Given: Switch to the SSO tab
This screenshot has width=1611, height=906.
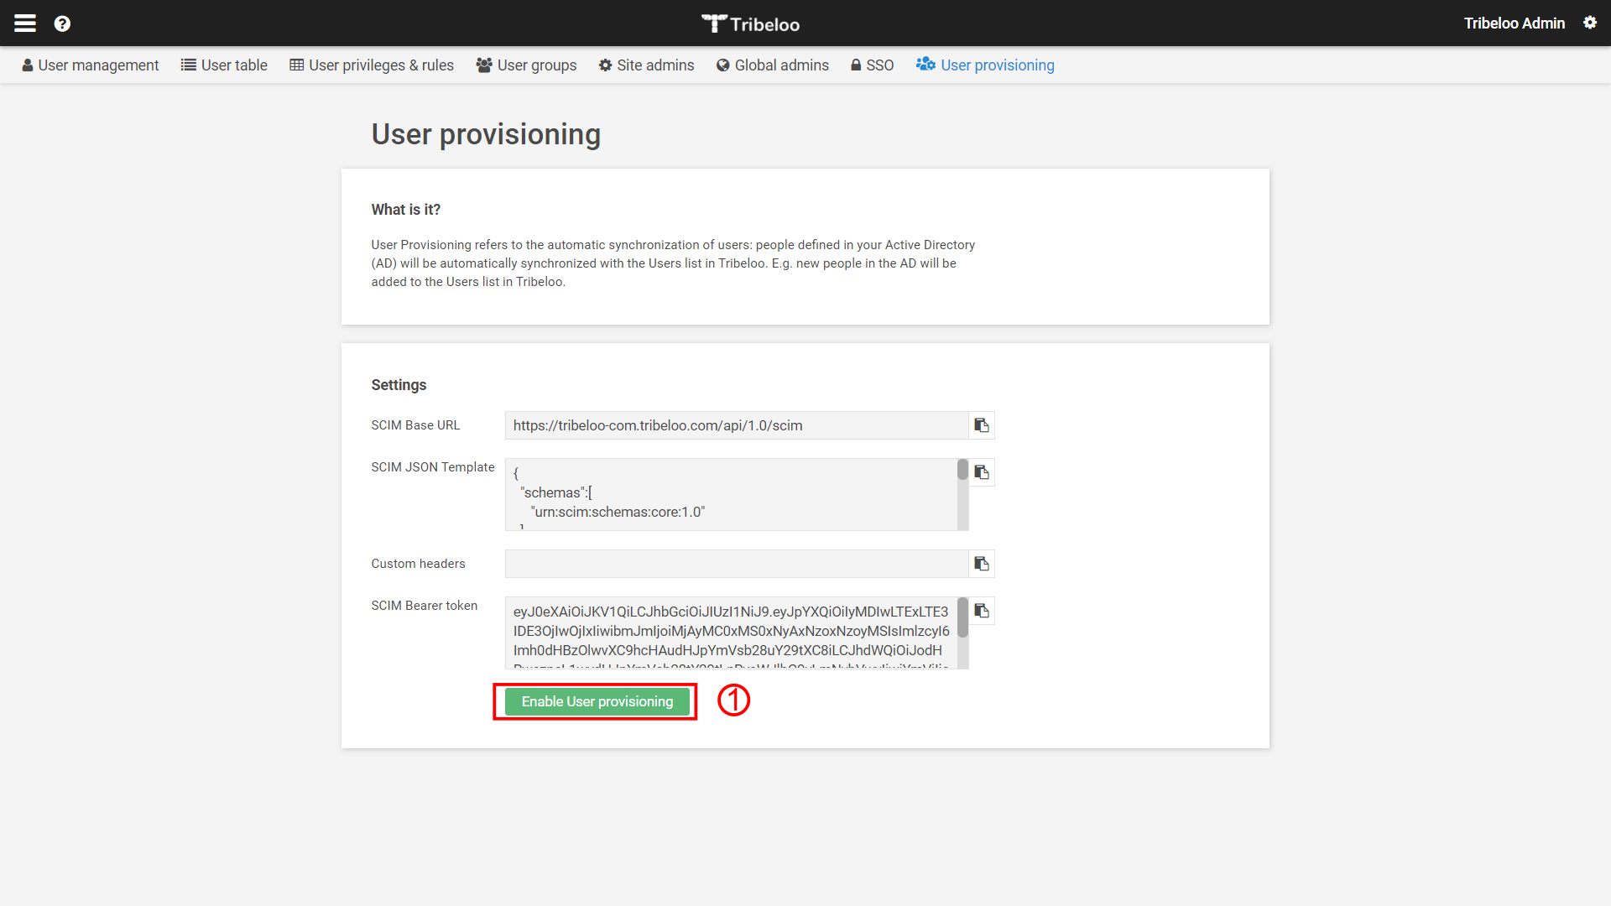Looking at the screenshot, I should (x=873, y=65).
